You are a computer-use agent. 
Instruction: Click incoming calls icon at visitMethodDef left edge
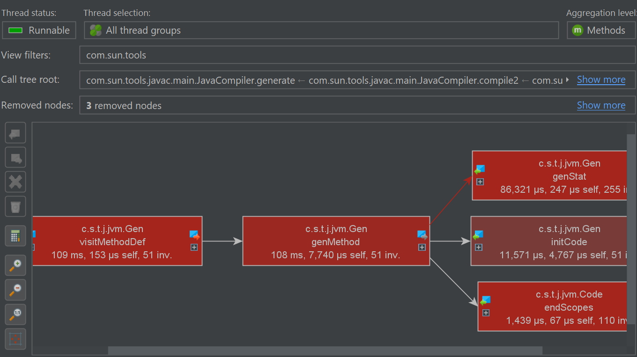tap(34, 234)
